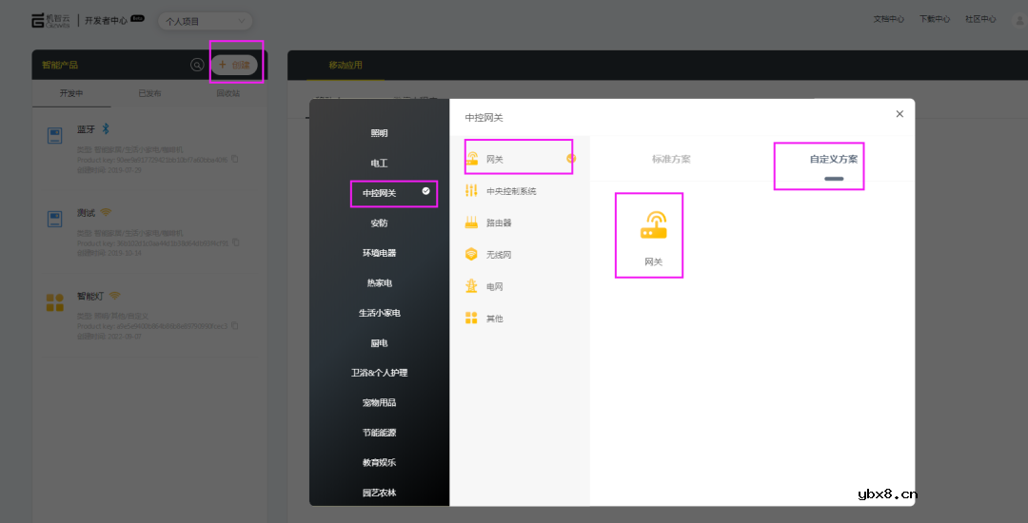Choose the 中央控制系统 subcategory
Viewport: 1028px width, 523px height.
point(520,191)
